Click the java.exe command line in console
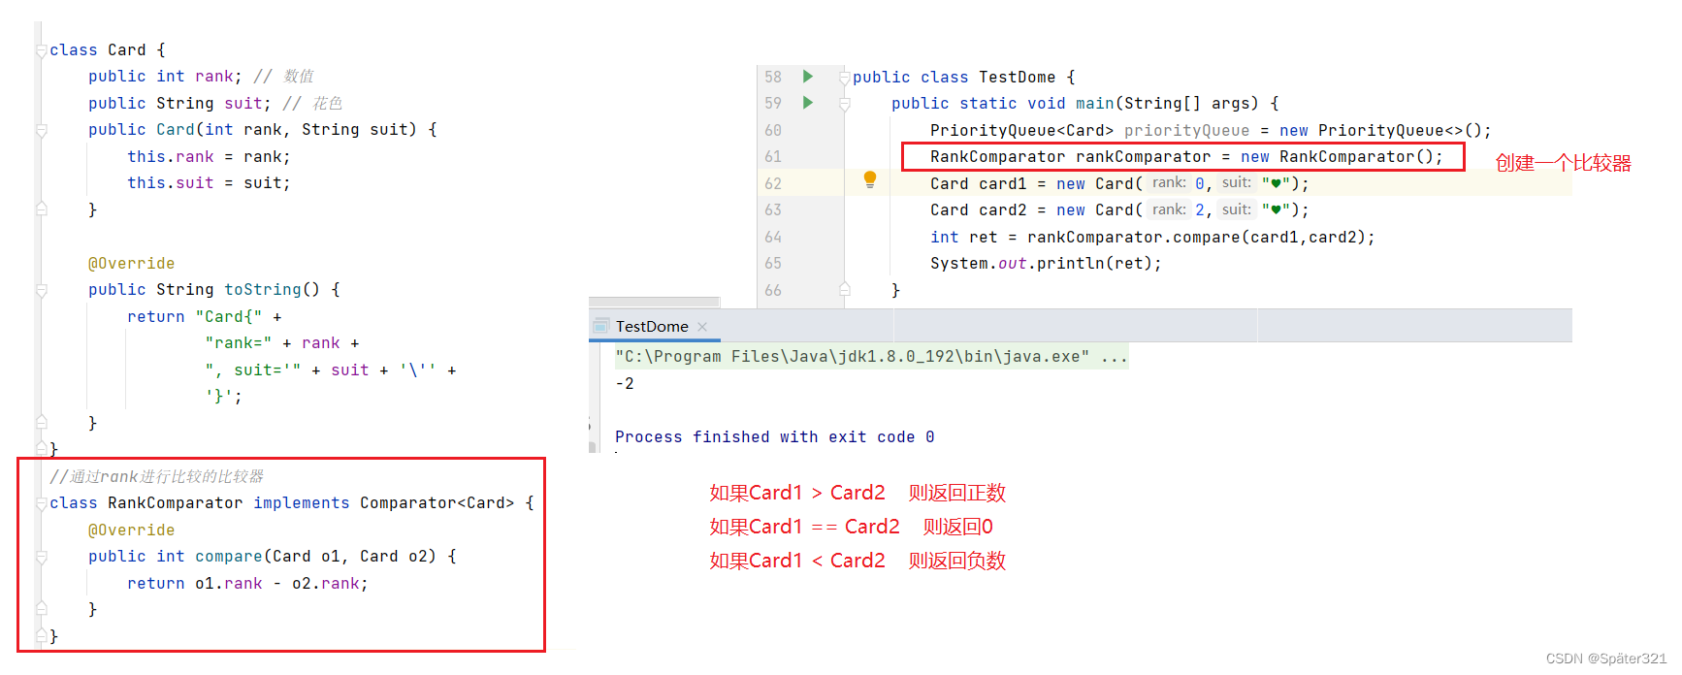The height and width of the screenshot is (675, 1682). click(x=871, y=357)
